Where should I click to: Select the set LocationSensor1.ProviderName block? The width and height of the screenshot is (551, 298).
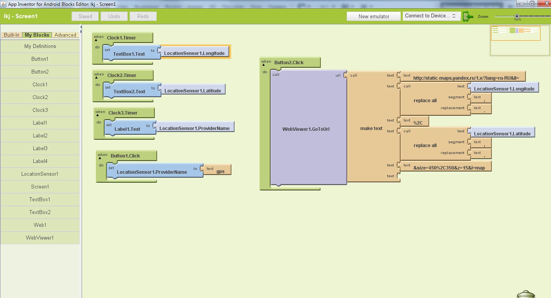154,171
